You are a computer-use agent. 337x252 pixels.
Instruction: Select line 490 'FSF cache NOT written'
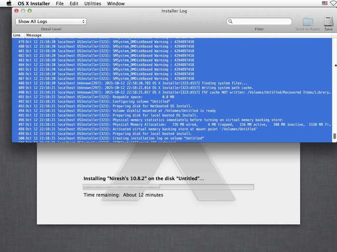point(172,92)
